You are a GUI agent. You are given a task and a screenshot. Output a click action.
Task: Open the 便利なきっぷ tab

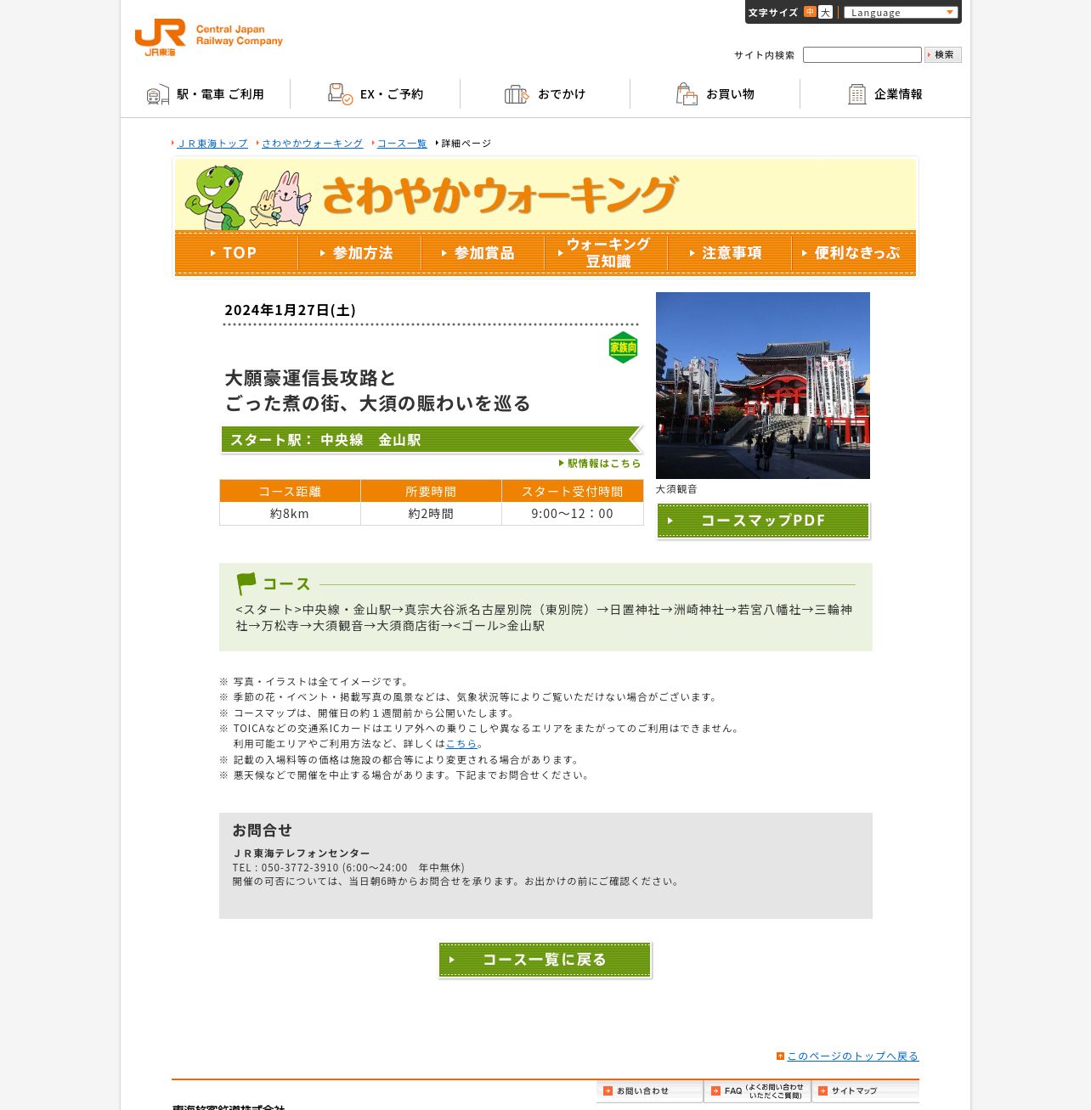(854, 253)
